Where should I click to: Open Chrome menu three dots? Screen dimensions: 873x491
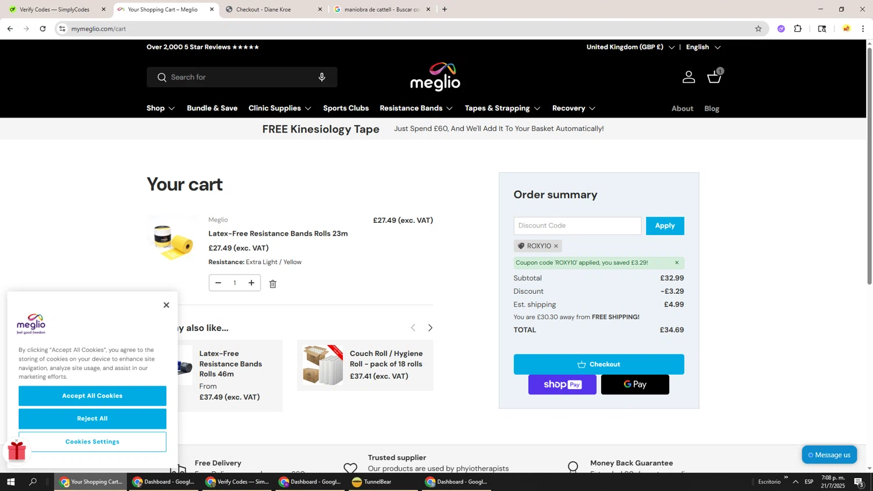coord(863,29)
